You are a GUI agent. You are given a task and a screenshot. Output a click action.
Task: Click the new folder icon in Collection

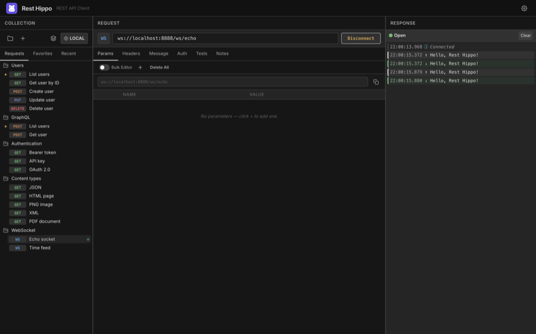(x=10, y=39)
